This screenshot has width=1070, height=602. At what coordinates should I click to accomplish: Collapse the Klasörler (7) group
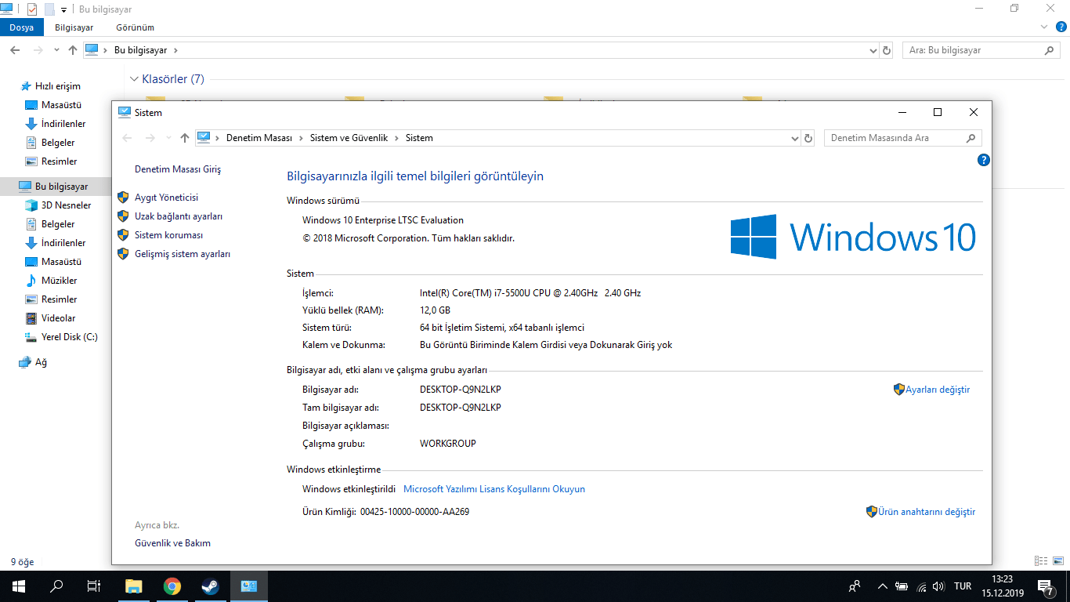pyautogui.click(x=135, y=79)
